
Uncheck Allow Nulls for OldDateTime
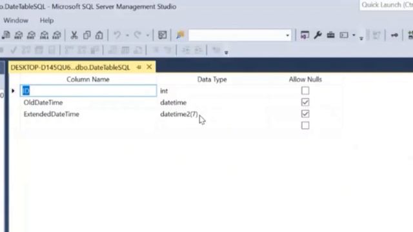pyautogui.click(x=305, y=102)
